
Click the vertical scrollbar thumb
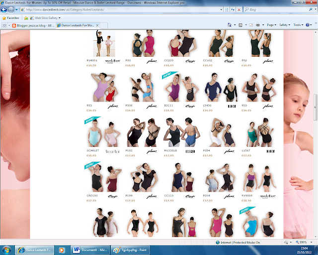(x=316, y=108)
